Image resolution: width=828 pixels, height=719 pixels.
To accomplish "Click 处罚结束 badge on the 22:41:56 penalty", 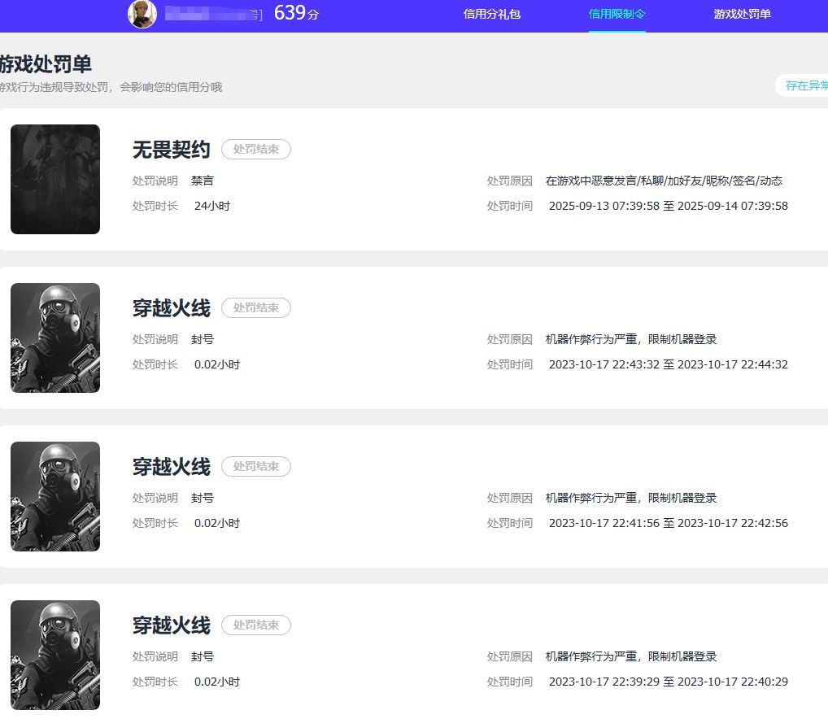I will pyautogui.click(x=256, y=467).
